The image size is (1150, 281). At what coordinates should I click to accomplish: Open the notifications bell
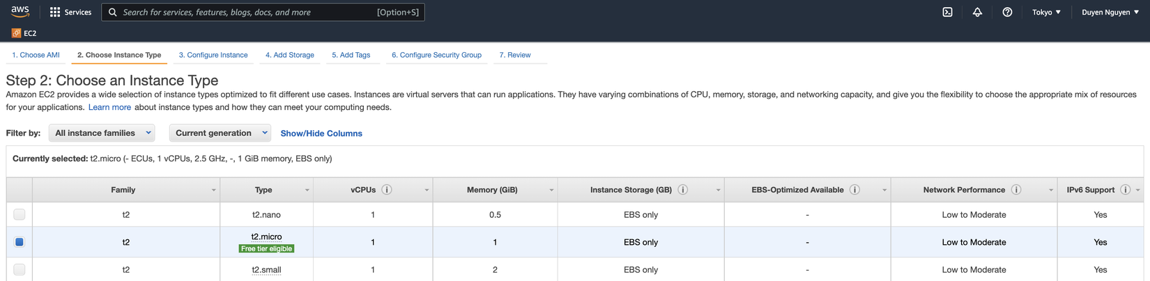click(x=977, y=12)
